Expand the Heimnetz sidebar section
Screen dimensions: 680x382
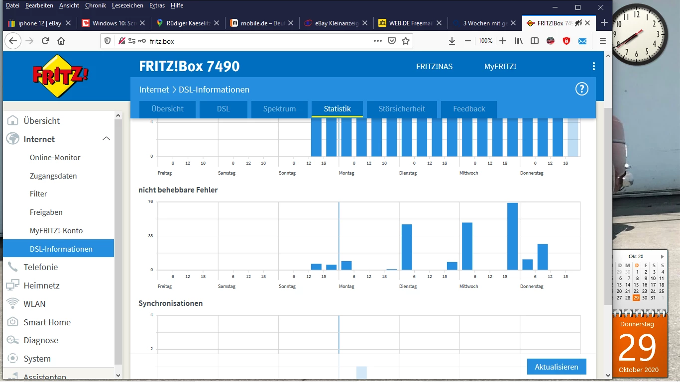(x=41, y=286)
